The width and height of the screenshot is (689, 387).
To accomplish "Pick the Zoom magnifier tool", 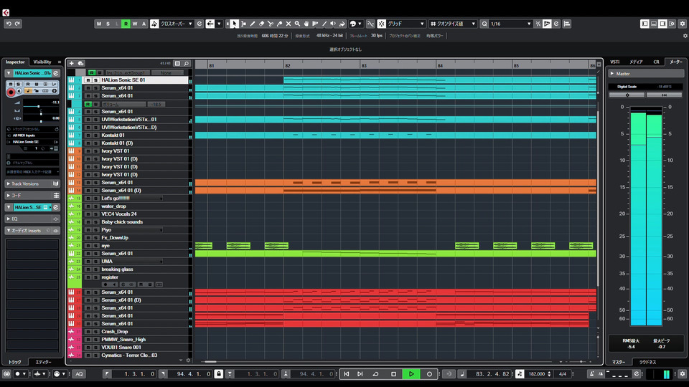I will click(297, 24).
